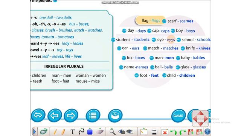Click the right arrow on red navigation pad
Viewport: 241px width, 136px height.
click(x=206, y=119)
